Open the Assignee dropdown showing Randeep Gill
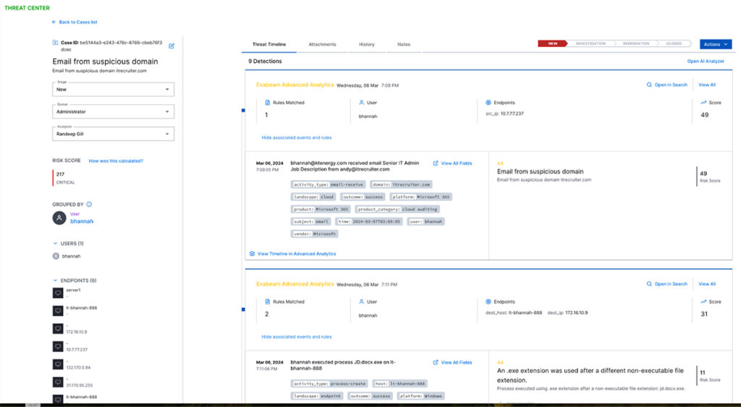This screenshot has height=407, width=741. [x=114, y=134]
